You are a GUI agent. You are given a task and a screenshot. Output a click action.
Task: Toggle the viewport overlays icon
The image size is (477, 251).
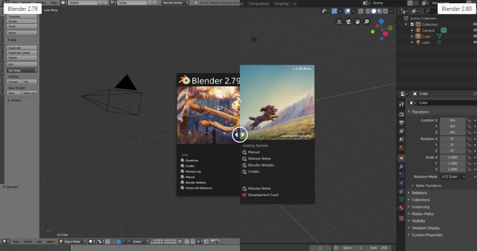(x=347, y=11)
